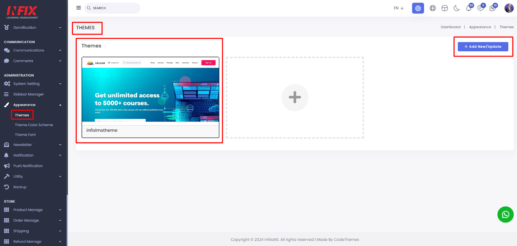The width and height of the screenshot is (517, 246).
Task: Focus the SEARCH input field
Action: click(112, 8)
